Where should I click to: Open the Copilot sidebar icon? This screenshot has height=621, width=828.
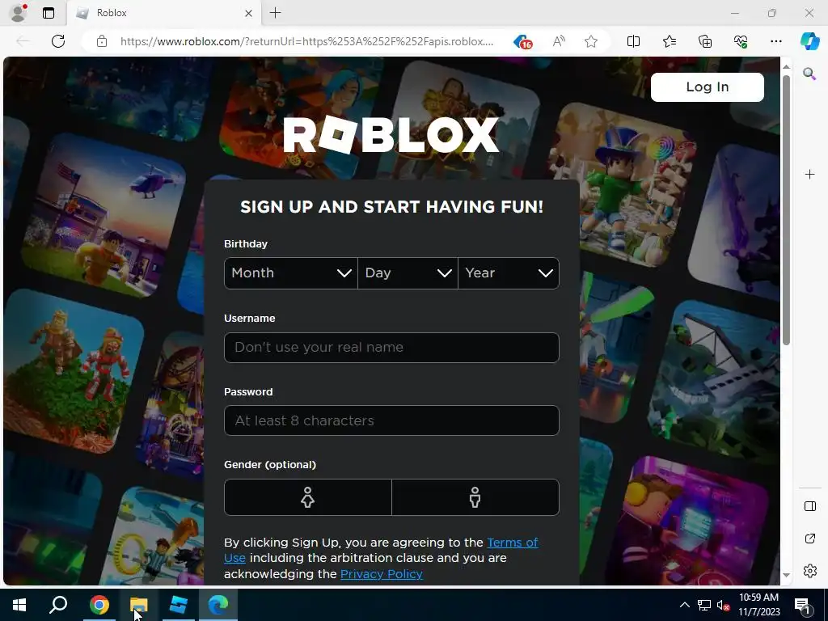pyautogui.click(x=809, y=41)
